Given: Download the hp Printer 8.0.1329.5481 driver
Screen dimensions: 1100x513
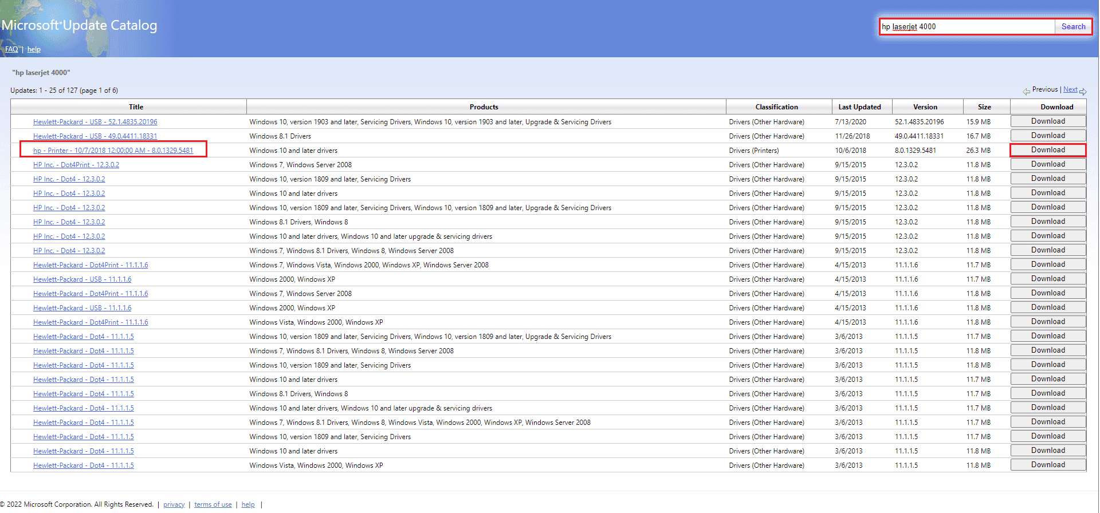Looking at the screenshot, I should pyautogui.click(x=1048, y=150).
